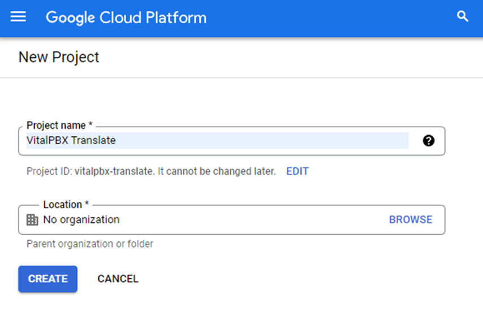Click inside the Location box's empty area
This screenshot has width=483, height=319.
tap(253, 220)
